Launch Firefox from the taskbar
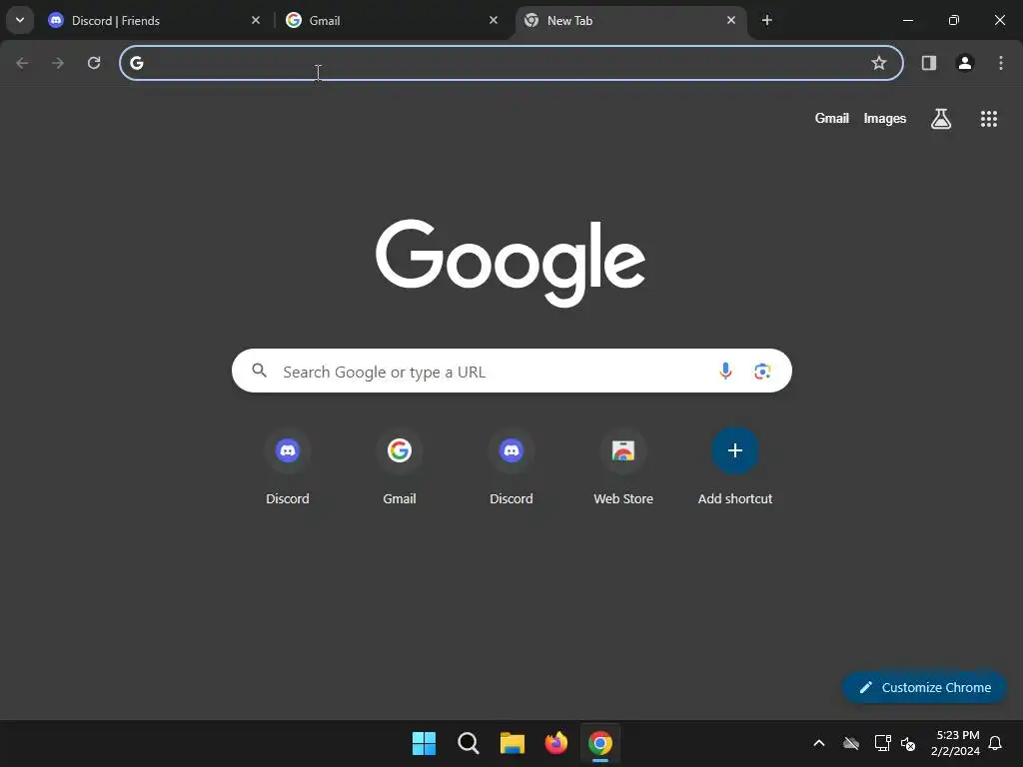Viewport: 1023px width, 767px height. pyautogui.click(x=555, y=743)
